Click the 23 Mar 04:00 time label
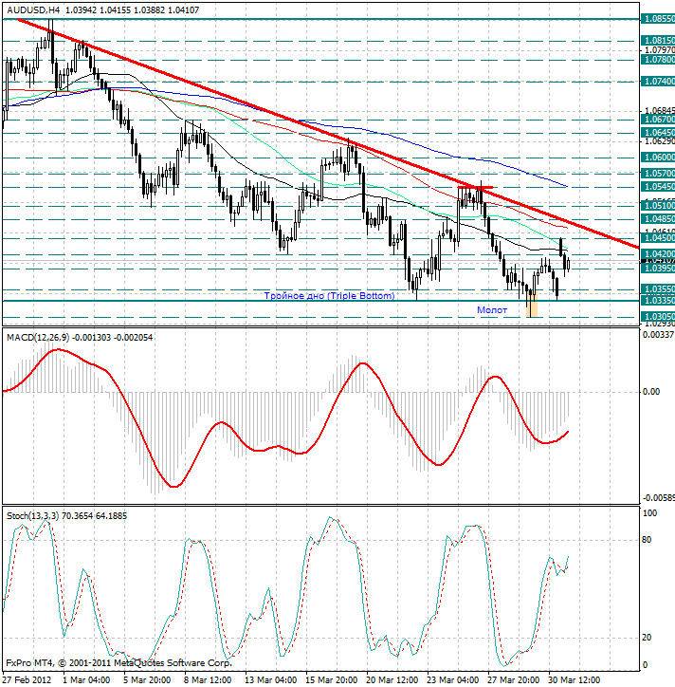 coord(453,680)
